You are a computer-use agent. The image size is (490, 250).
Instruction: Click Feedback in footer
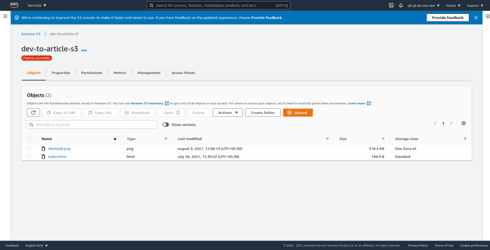[x=12, y=246]
